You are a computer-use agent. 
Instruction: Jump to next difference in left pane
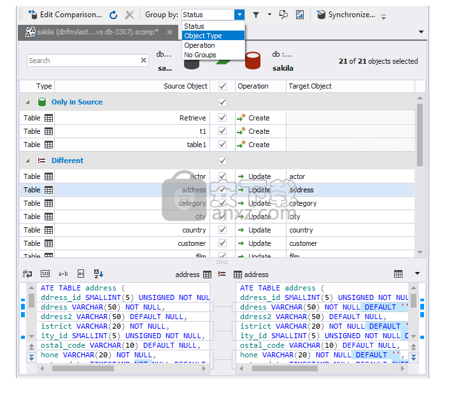(31, 358)
